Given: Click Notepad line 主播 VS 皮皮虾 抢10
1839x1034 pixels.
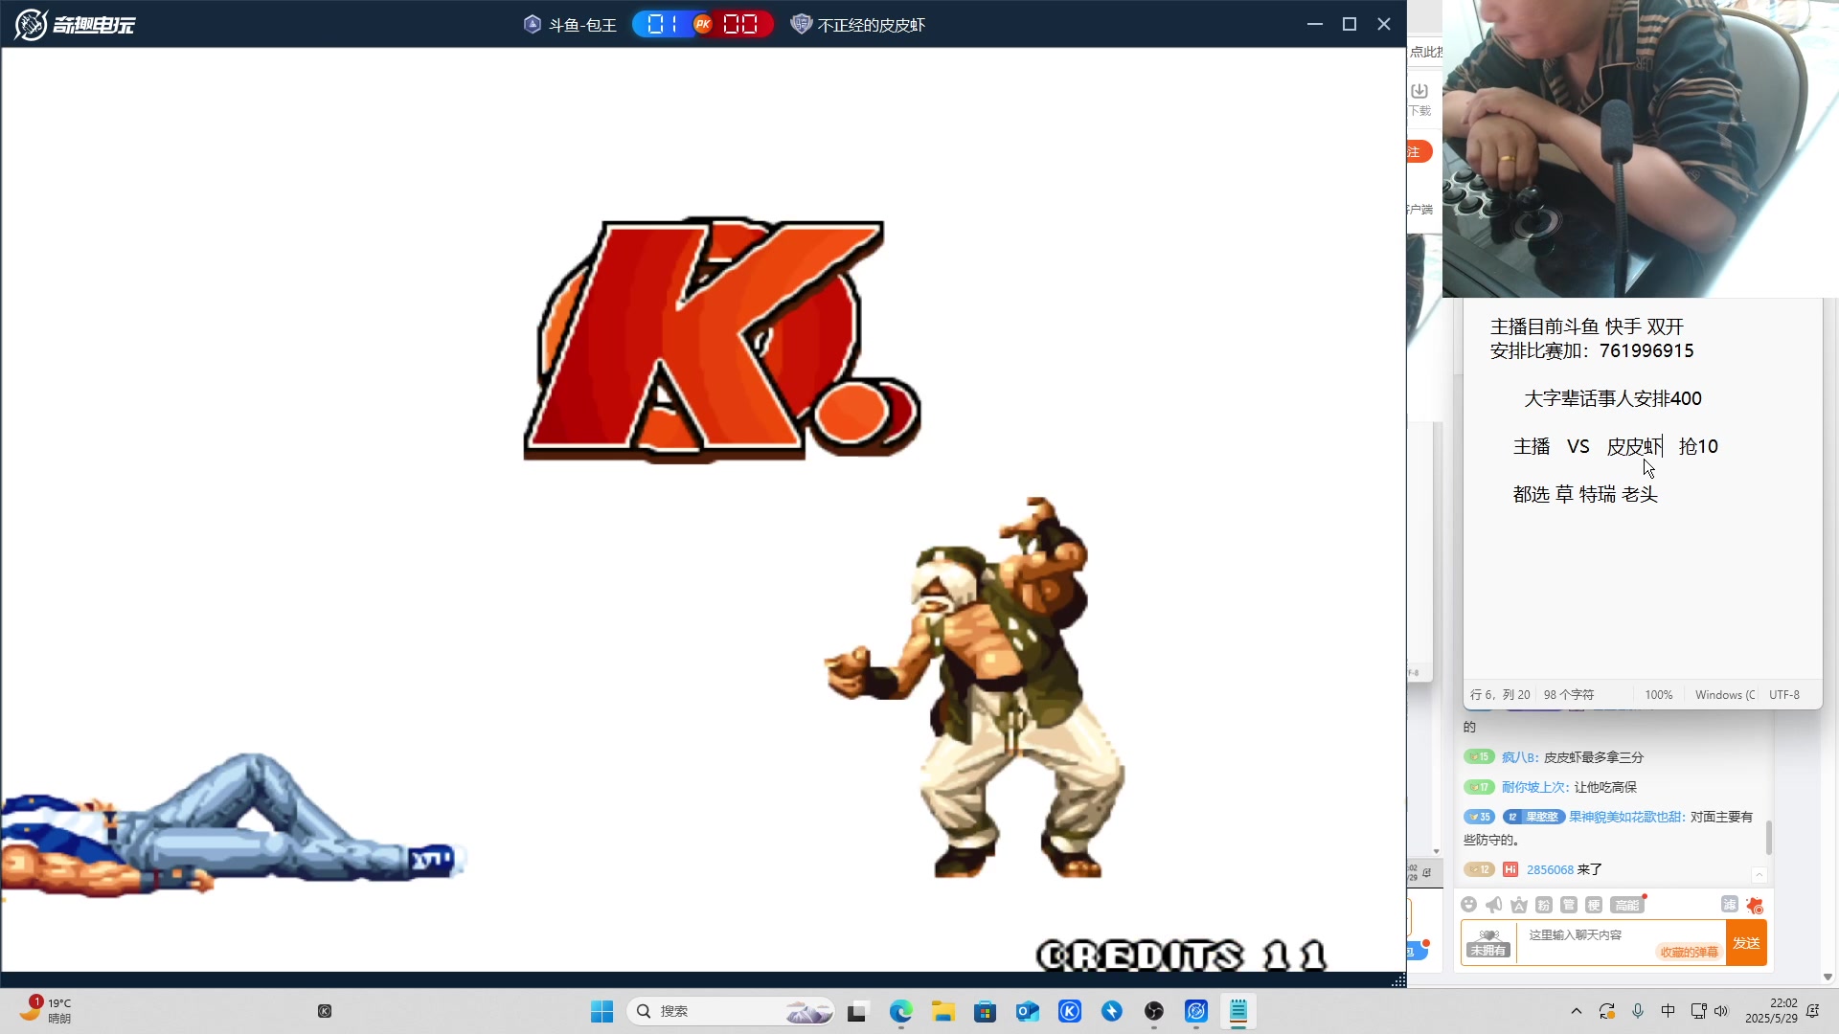Looking at the screenshot, I should point(1616,446).
